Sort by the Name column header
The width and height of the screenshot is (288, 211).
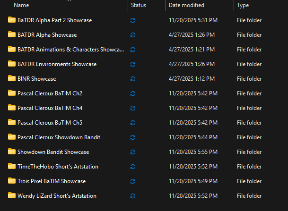click(21, 5)
